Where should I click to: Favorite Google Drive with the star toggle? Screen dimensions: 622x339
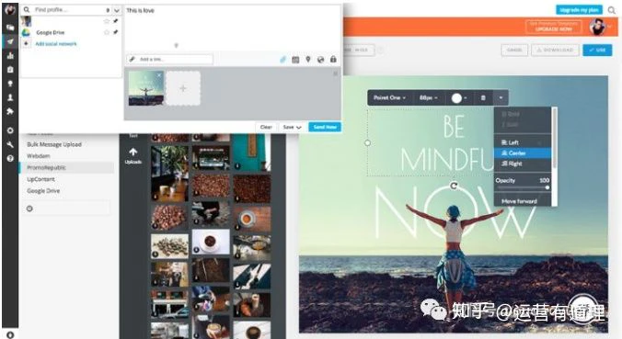(107, 32)
